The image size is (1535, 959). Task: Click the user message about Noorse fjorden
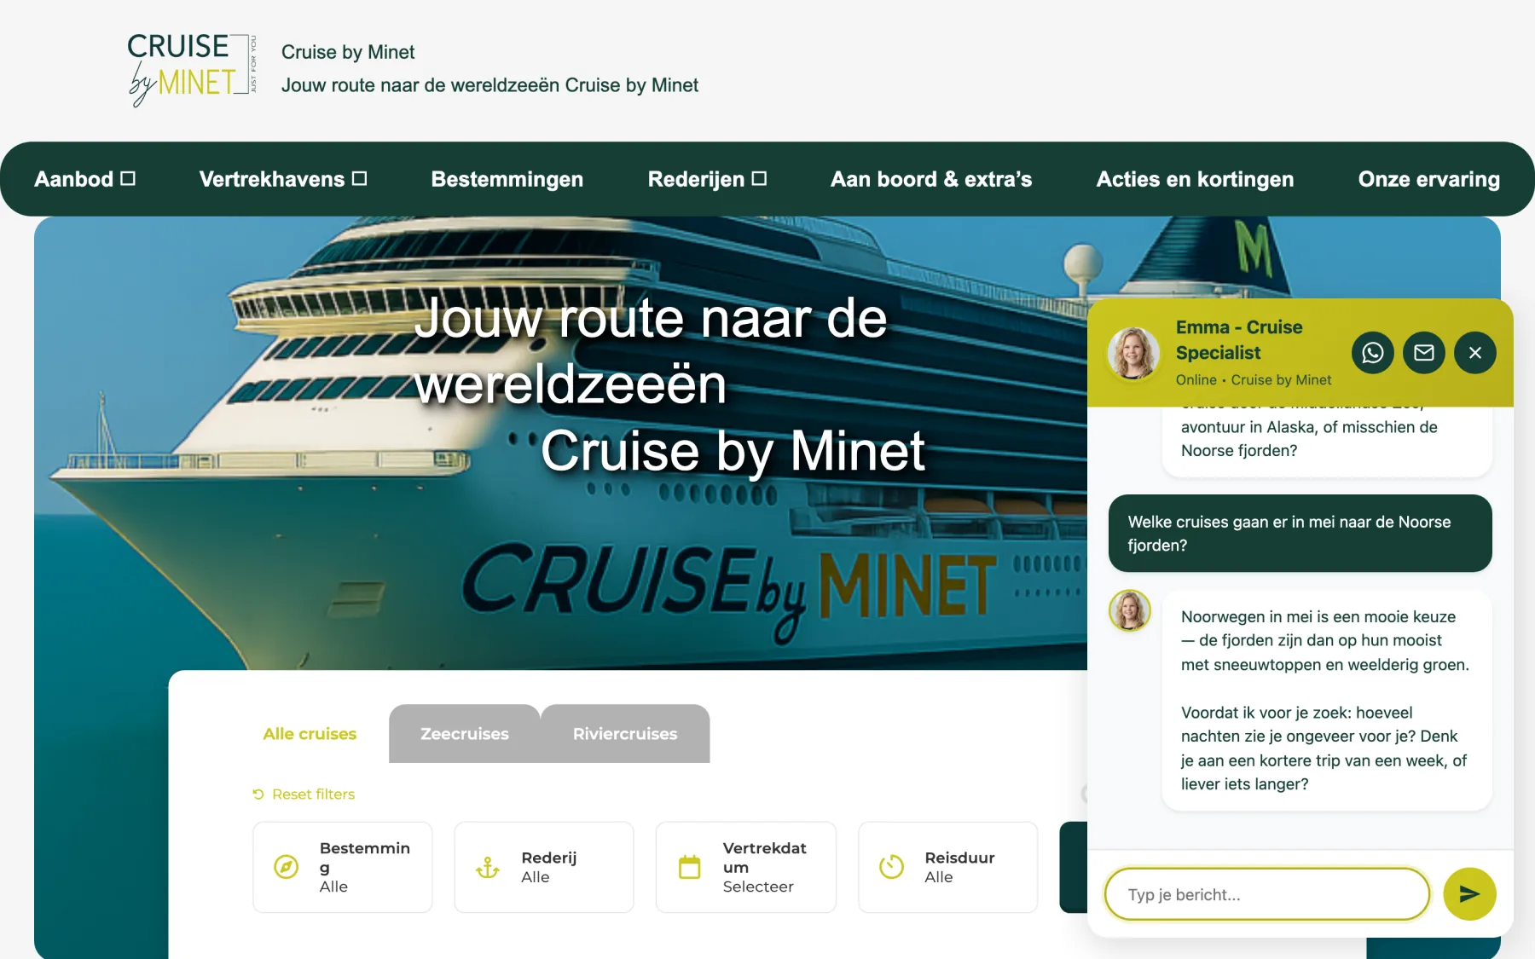tap(1300, 533)
